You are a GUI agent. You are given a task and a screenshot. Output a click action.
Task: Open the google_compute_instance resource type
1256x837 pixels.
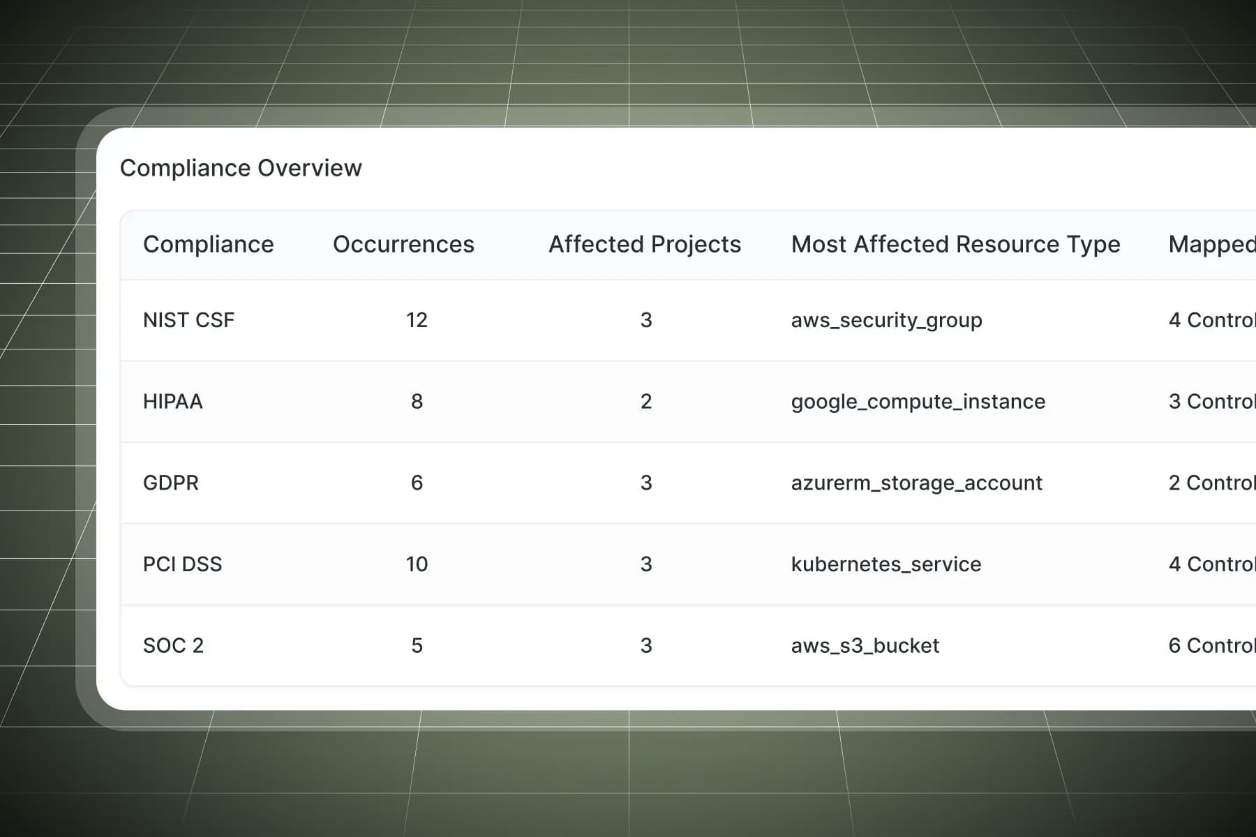918,402
